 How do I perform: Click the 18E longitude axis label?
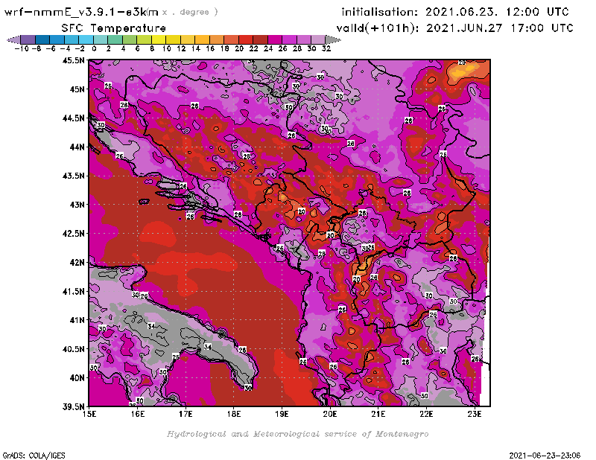coord(234,414)
